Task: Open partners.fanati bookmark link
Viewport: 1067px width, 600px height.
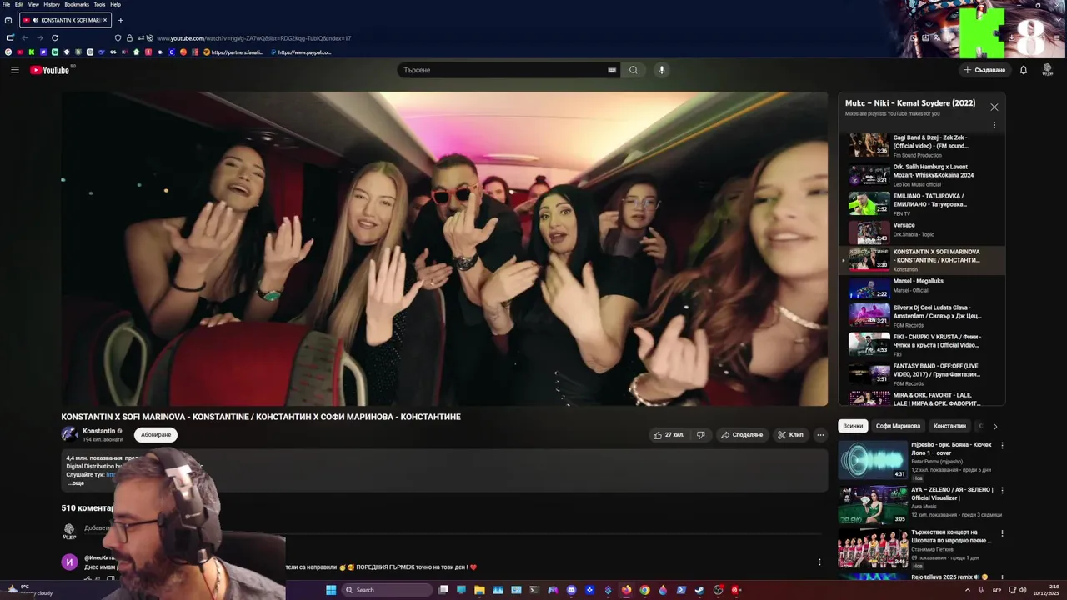Action: tap(233, 52)
